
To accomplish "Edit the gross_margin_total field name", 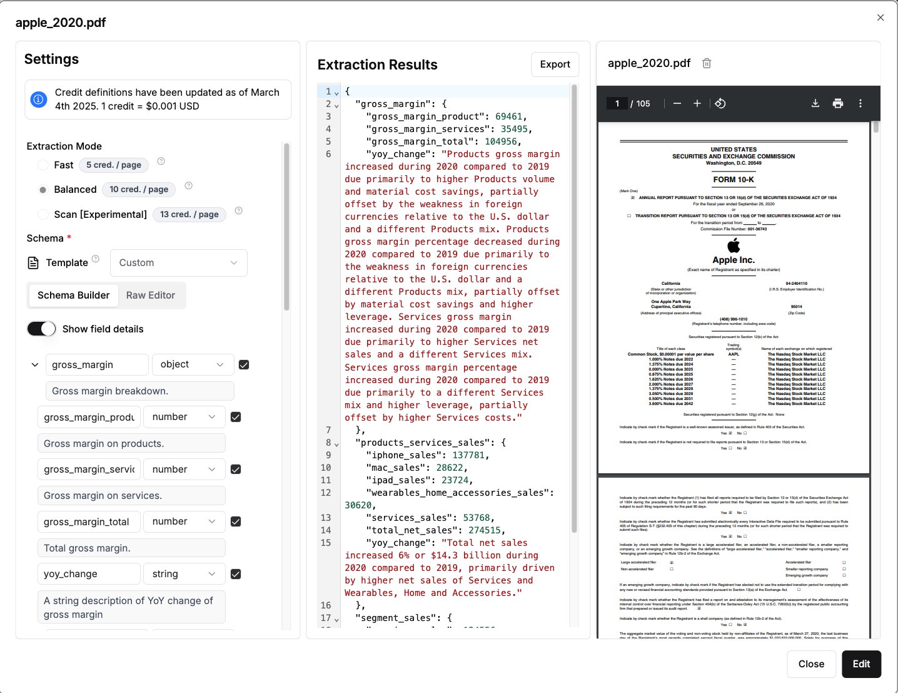I will [89, 521].
